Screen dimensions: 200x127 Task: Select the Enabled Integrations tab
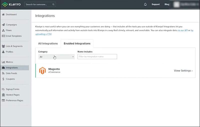77,44
